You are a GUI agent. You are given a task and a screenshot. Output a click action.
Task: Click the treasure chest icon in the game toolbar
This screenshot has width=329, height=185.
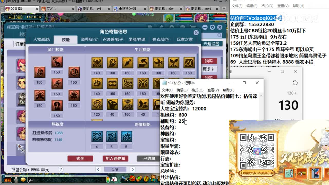[x=132, y=178]
